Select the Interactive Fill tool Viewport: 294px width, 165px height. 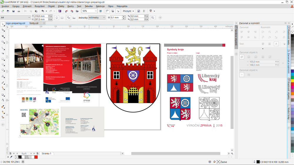point(3,112)
